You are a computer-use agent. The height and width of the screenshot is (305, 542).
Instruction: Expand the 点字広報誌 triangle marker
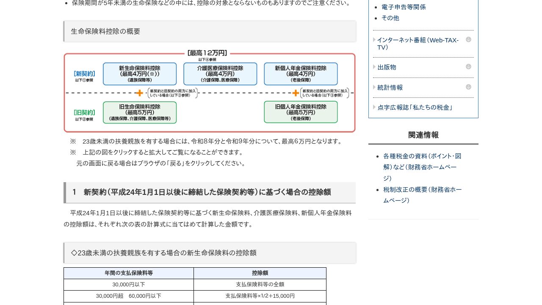pos(374,107)
